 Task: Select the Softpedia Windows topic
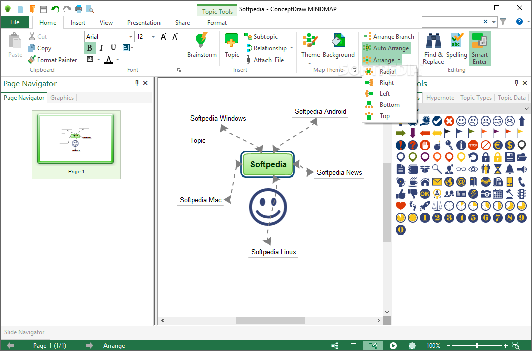tap(218, 119)
